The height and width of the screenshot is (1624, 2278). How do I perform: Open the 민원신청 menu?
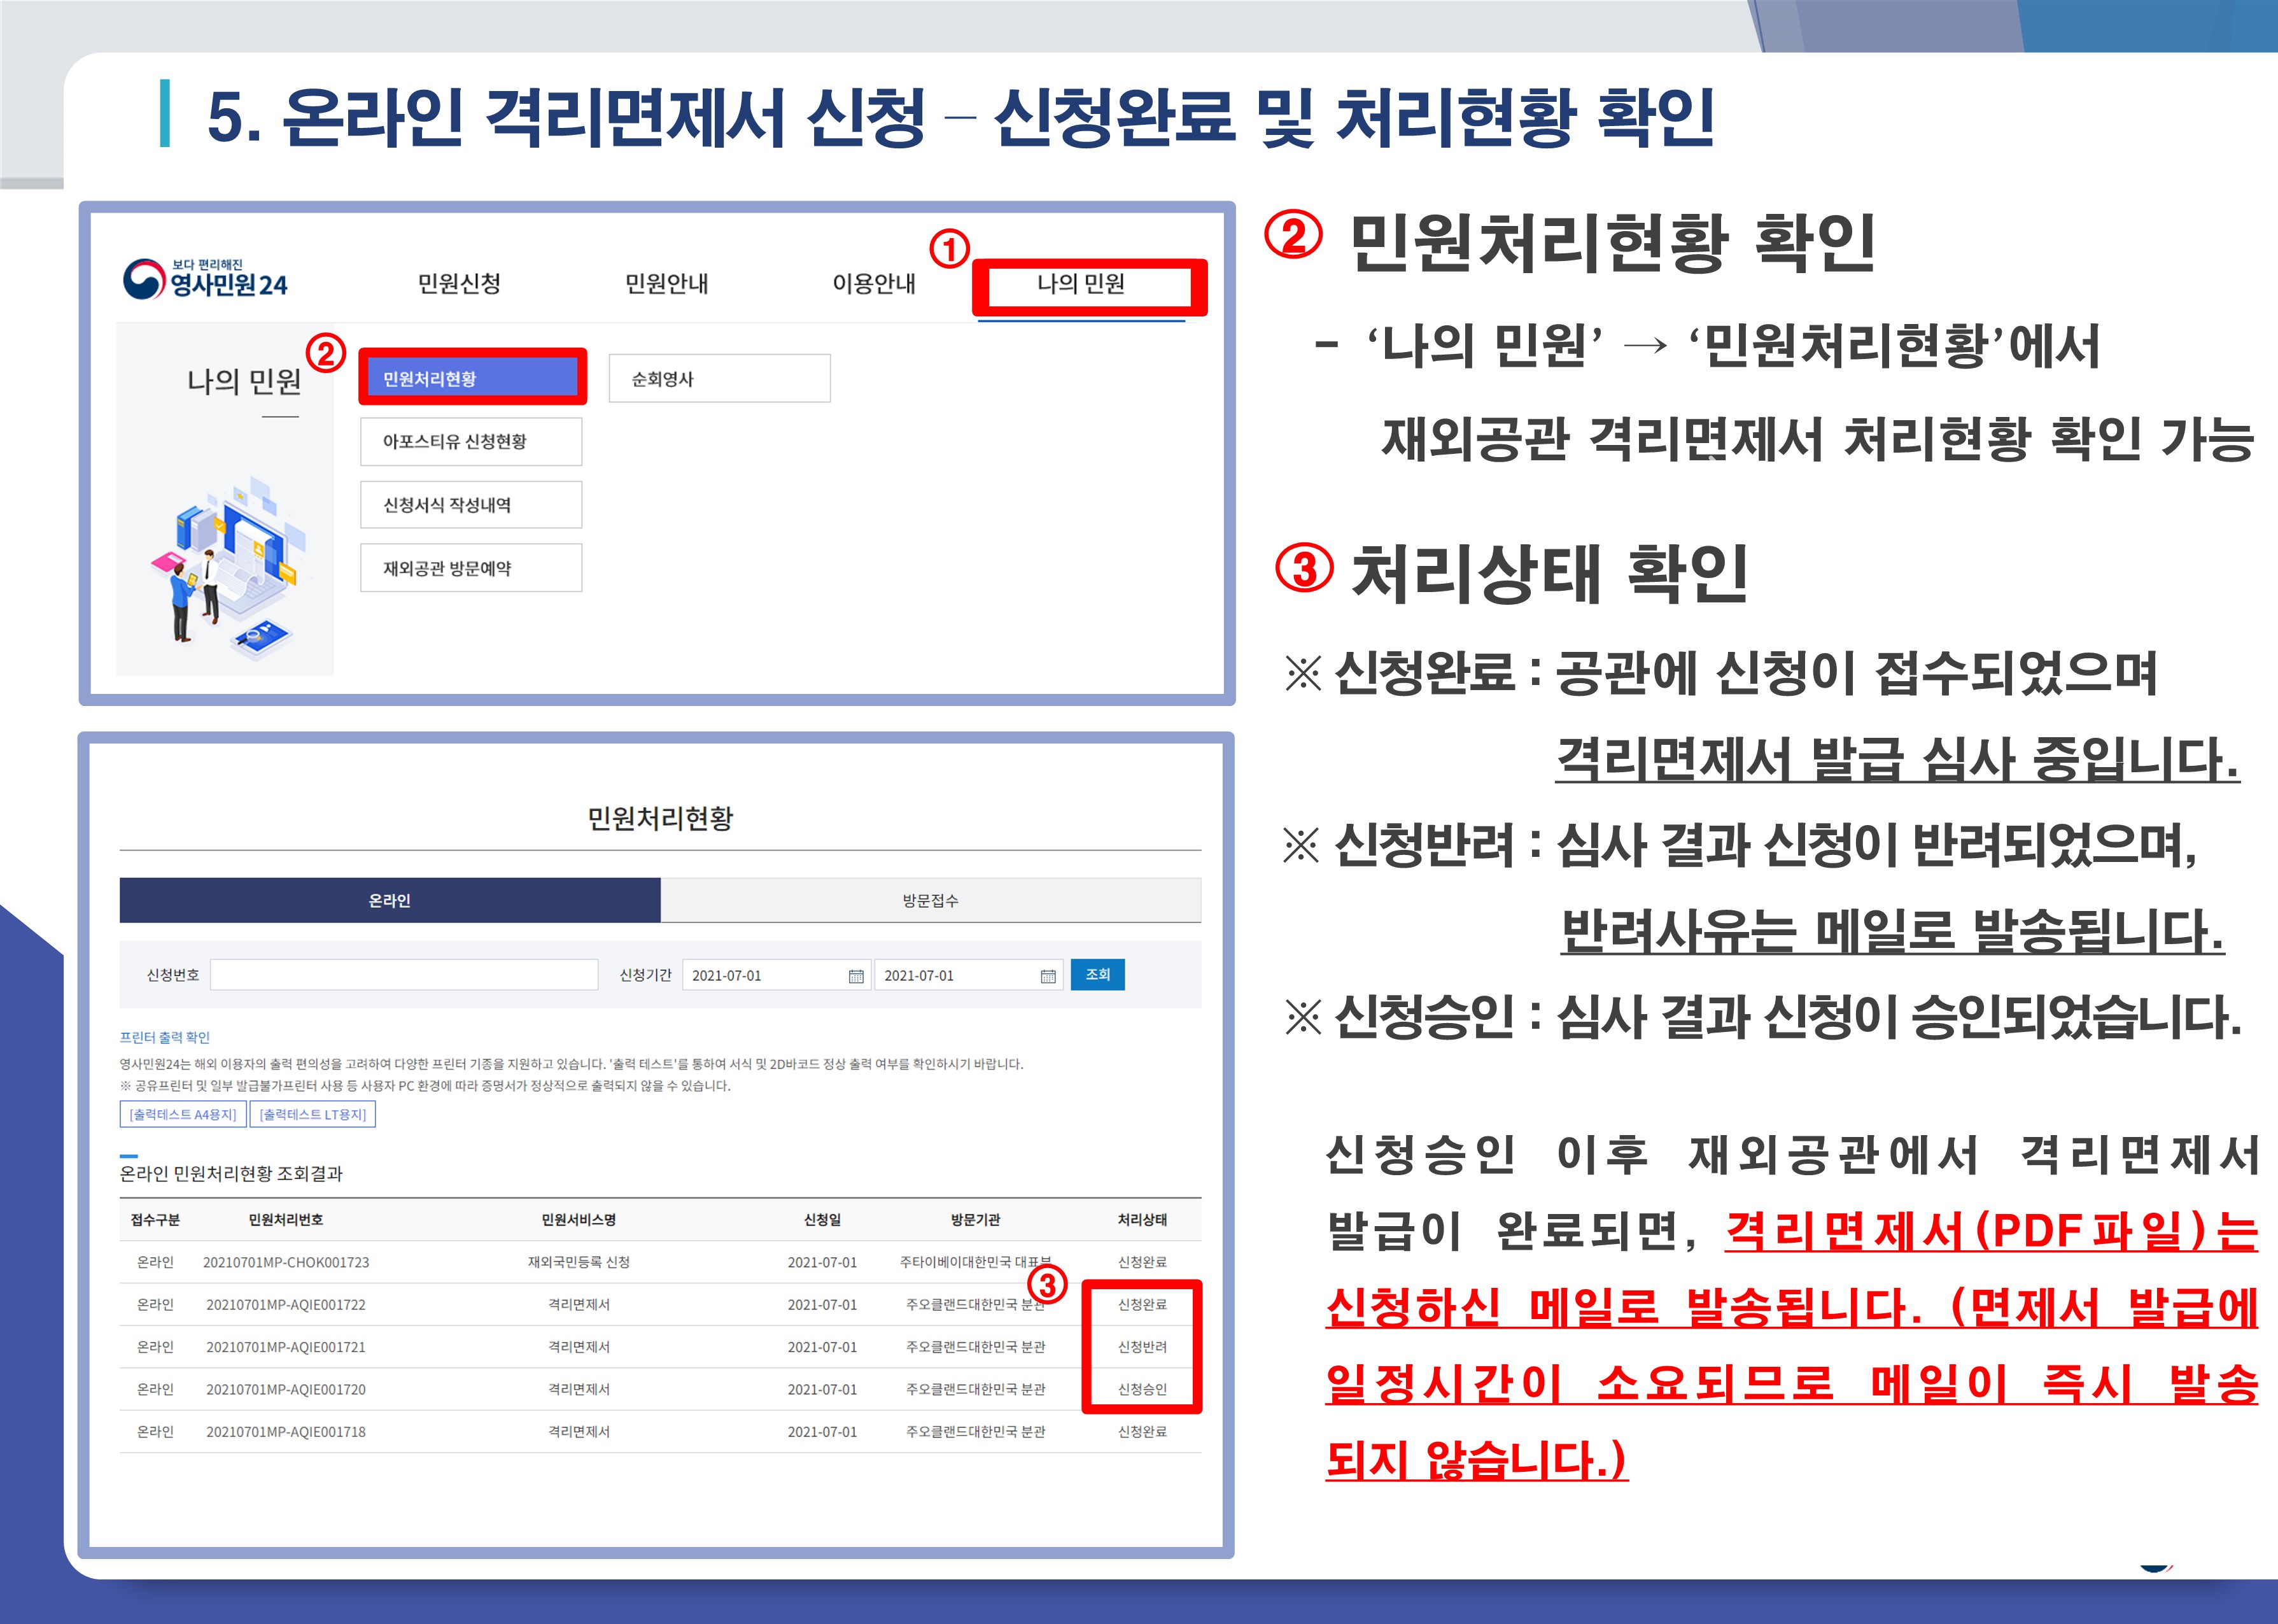pyautogui.click(x=459, y=284)
